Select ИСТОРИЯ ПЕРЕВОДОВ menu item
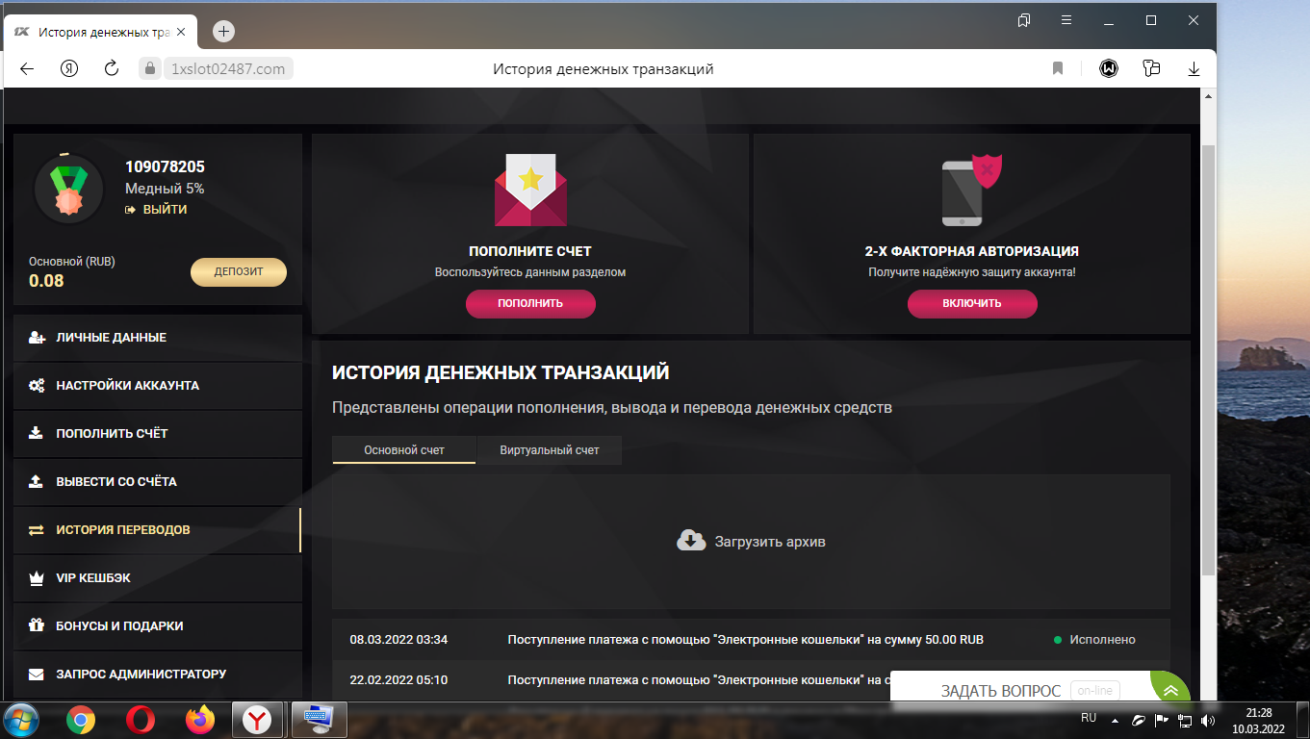This screenshot has width=1310, height=739. coord(158,530)
